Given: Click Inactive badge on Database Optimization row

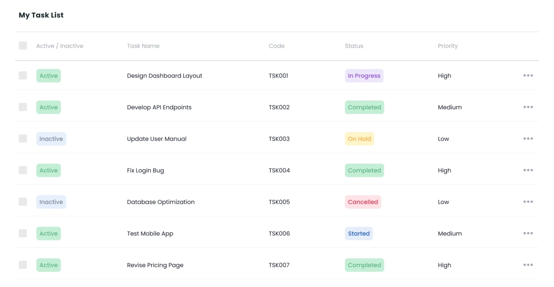Looking at the screenshot, I should point(51,202).
